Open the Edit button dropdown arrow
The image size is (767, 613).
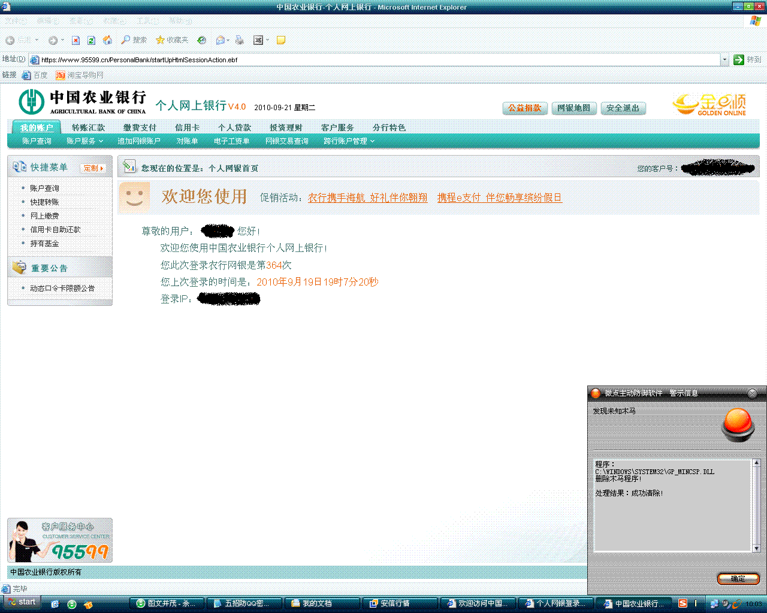tap(267, 40)
